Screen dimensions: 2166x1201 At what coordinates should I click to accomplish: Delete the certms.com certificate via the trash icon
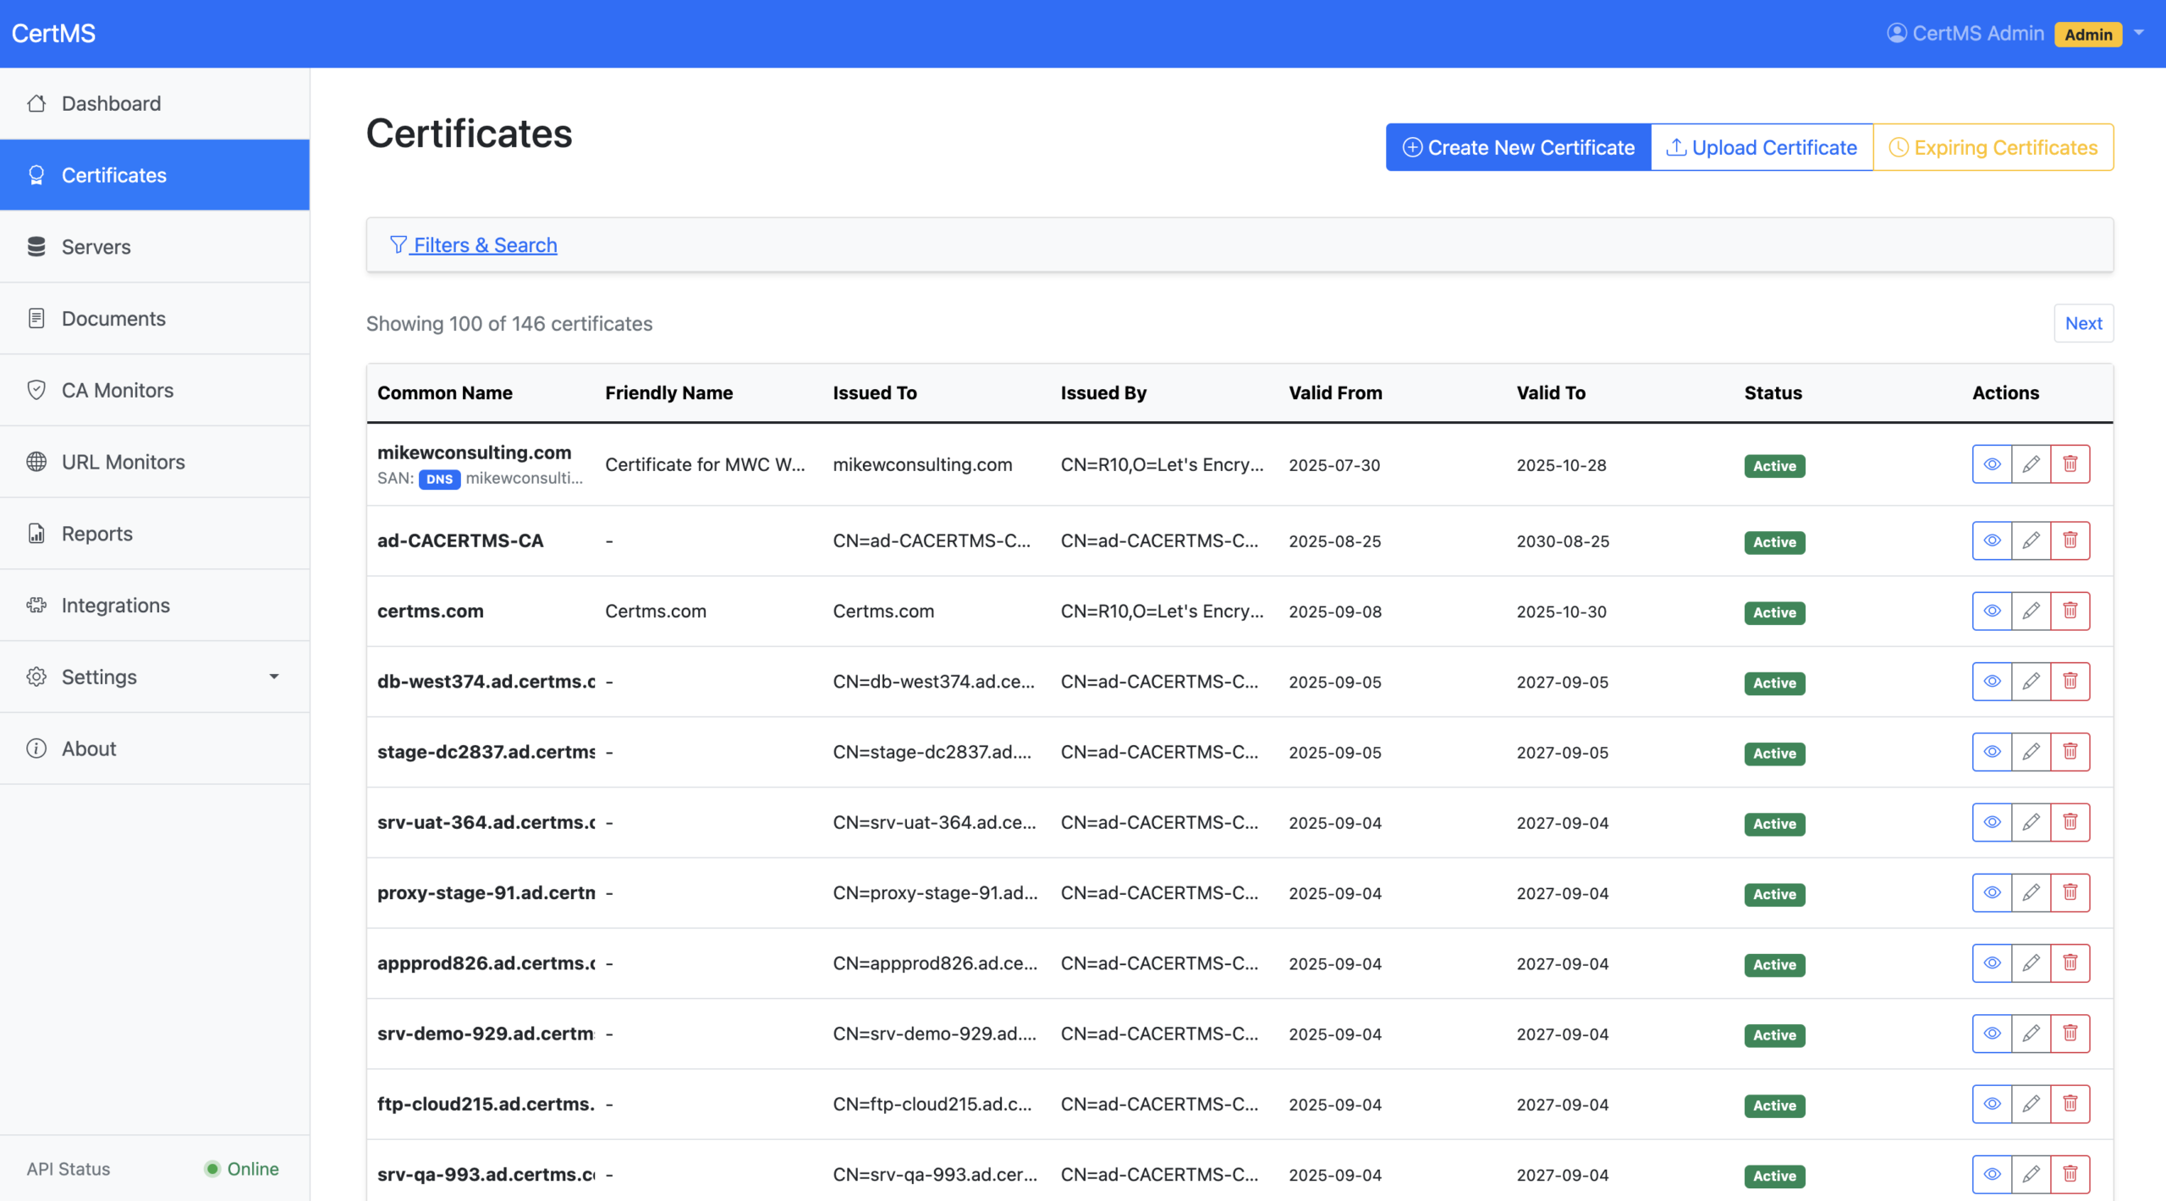[x=2071, y=611]
